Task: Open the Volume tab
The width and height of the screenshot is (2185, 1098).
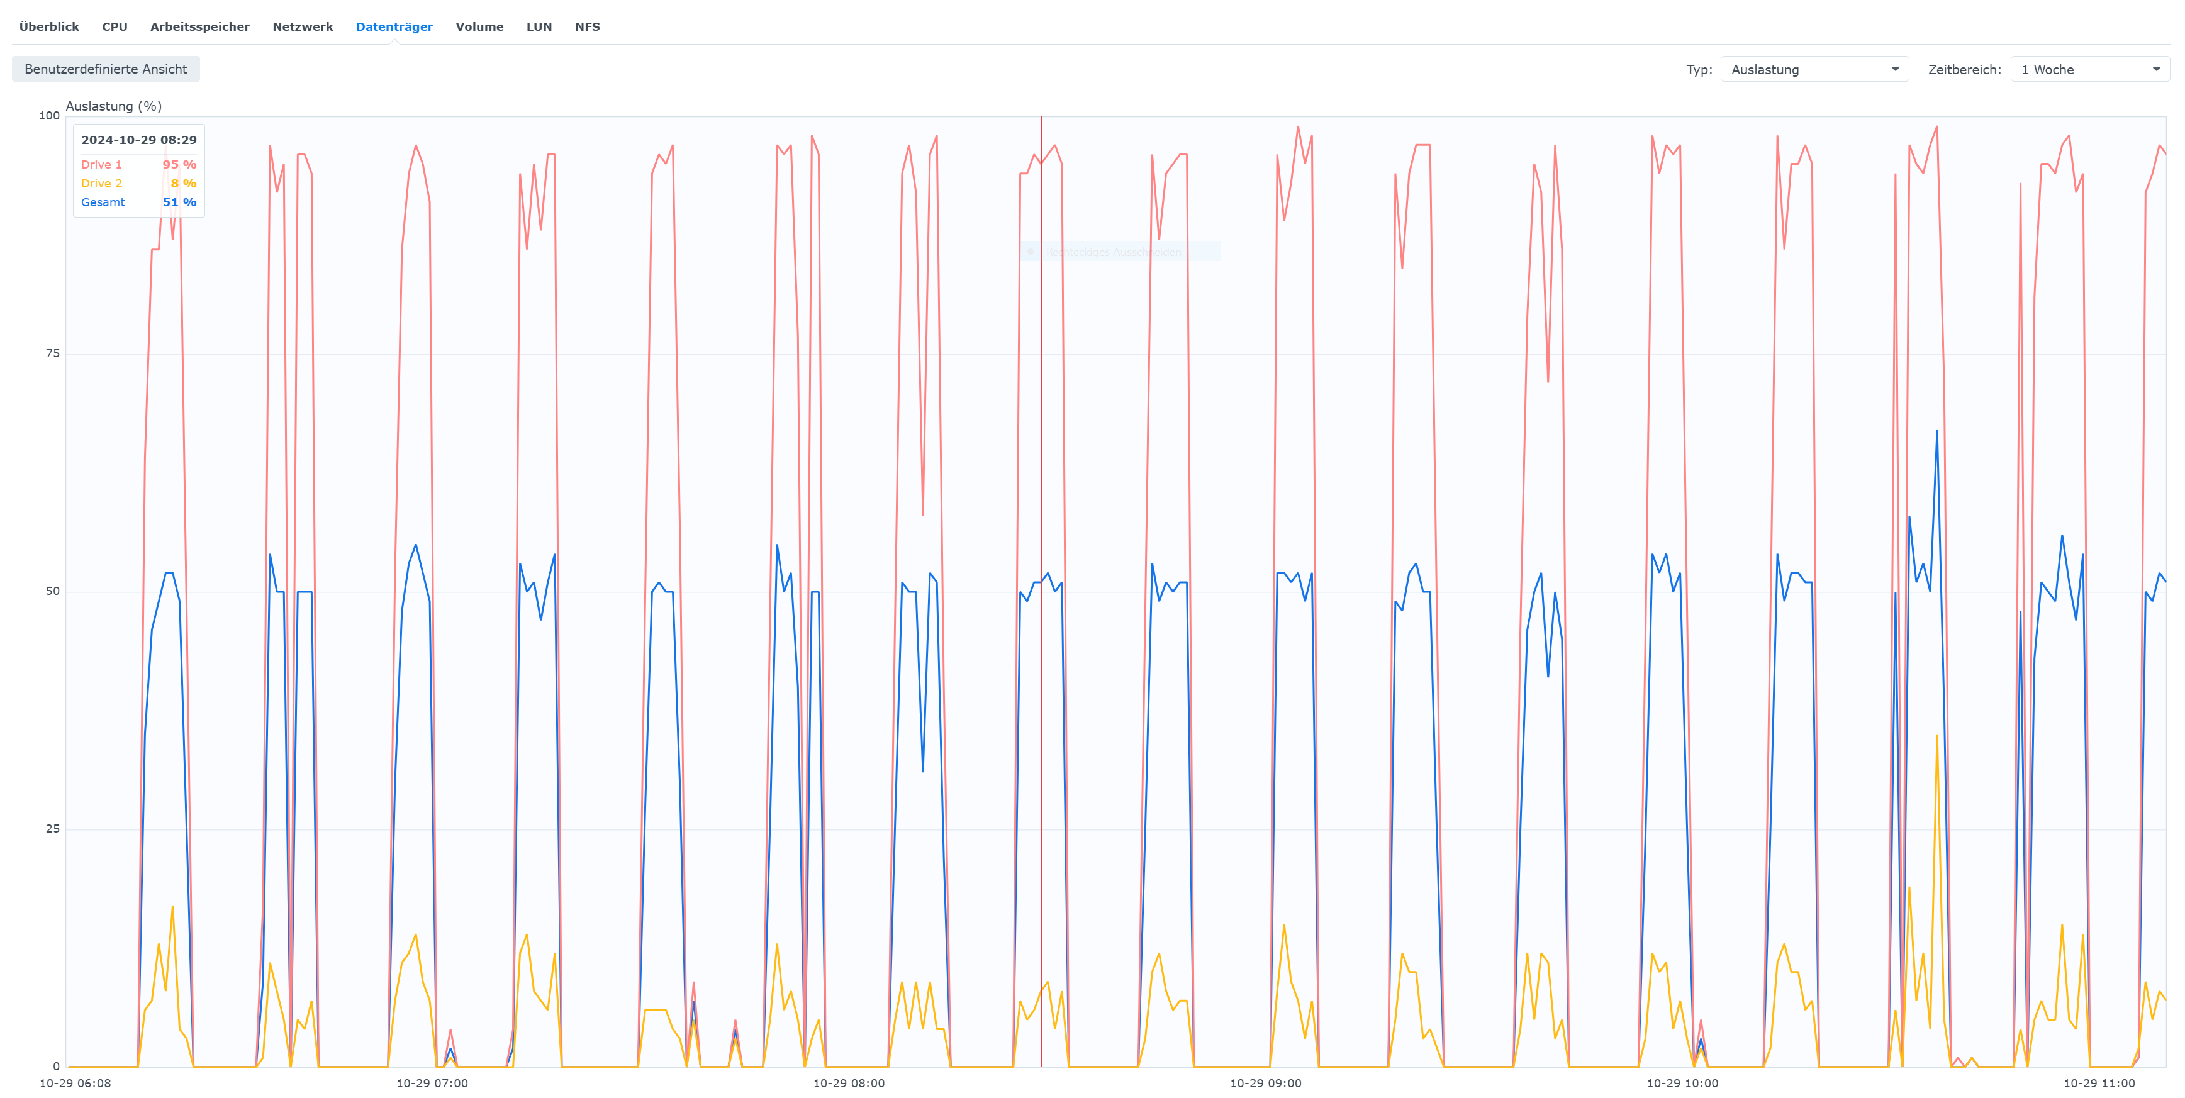Action: (x=479, y=26)
